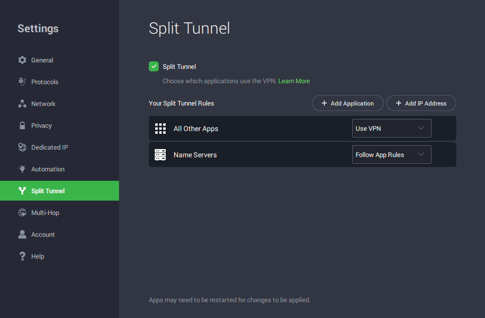Screen dimensions: 485x318
Task: Select the Name Servers rule row
Action: pos(248,155)
